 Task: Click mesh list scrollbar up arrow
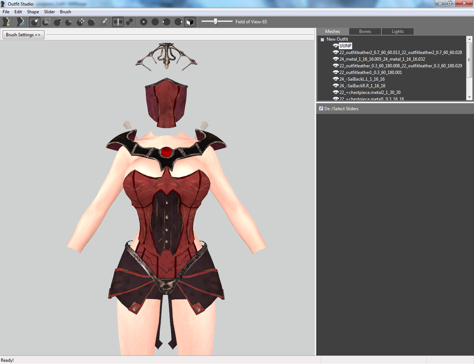(x=469, y=39)
